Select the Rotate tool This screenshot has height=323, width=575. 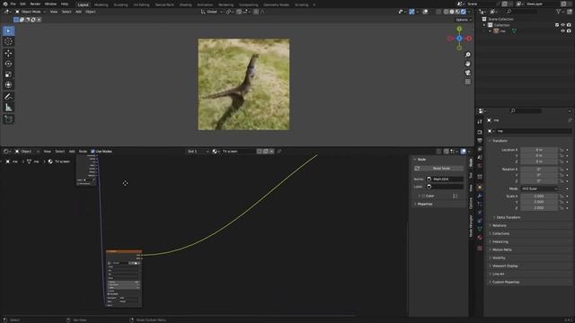coord(8,64)
